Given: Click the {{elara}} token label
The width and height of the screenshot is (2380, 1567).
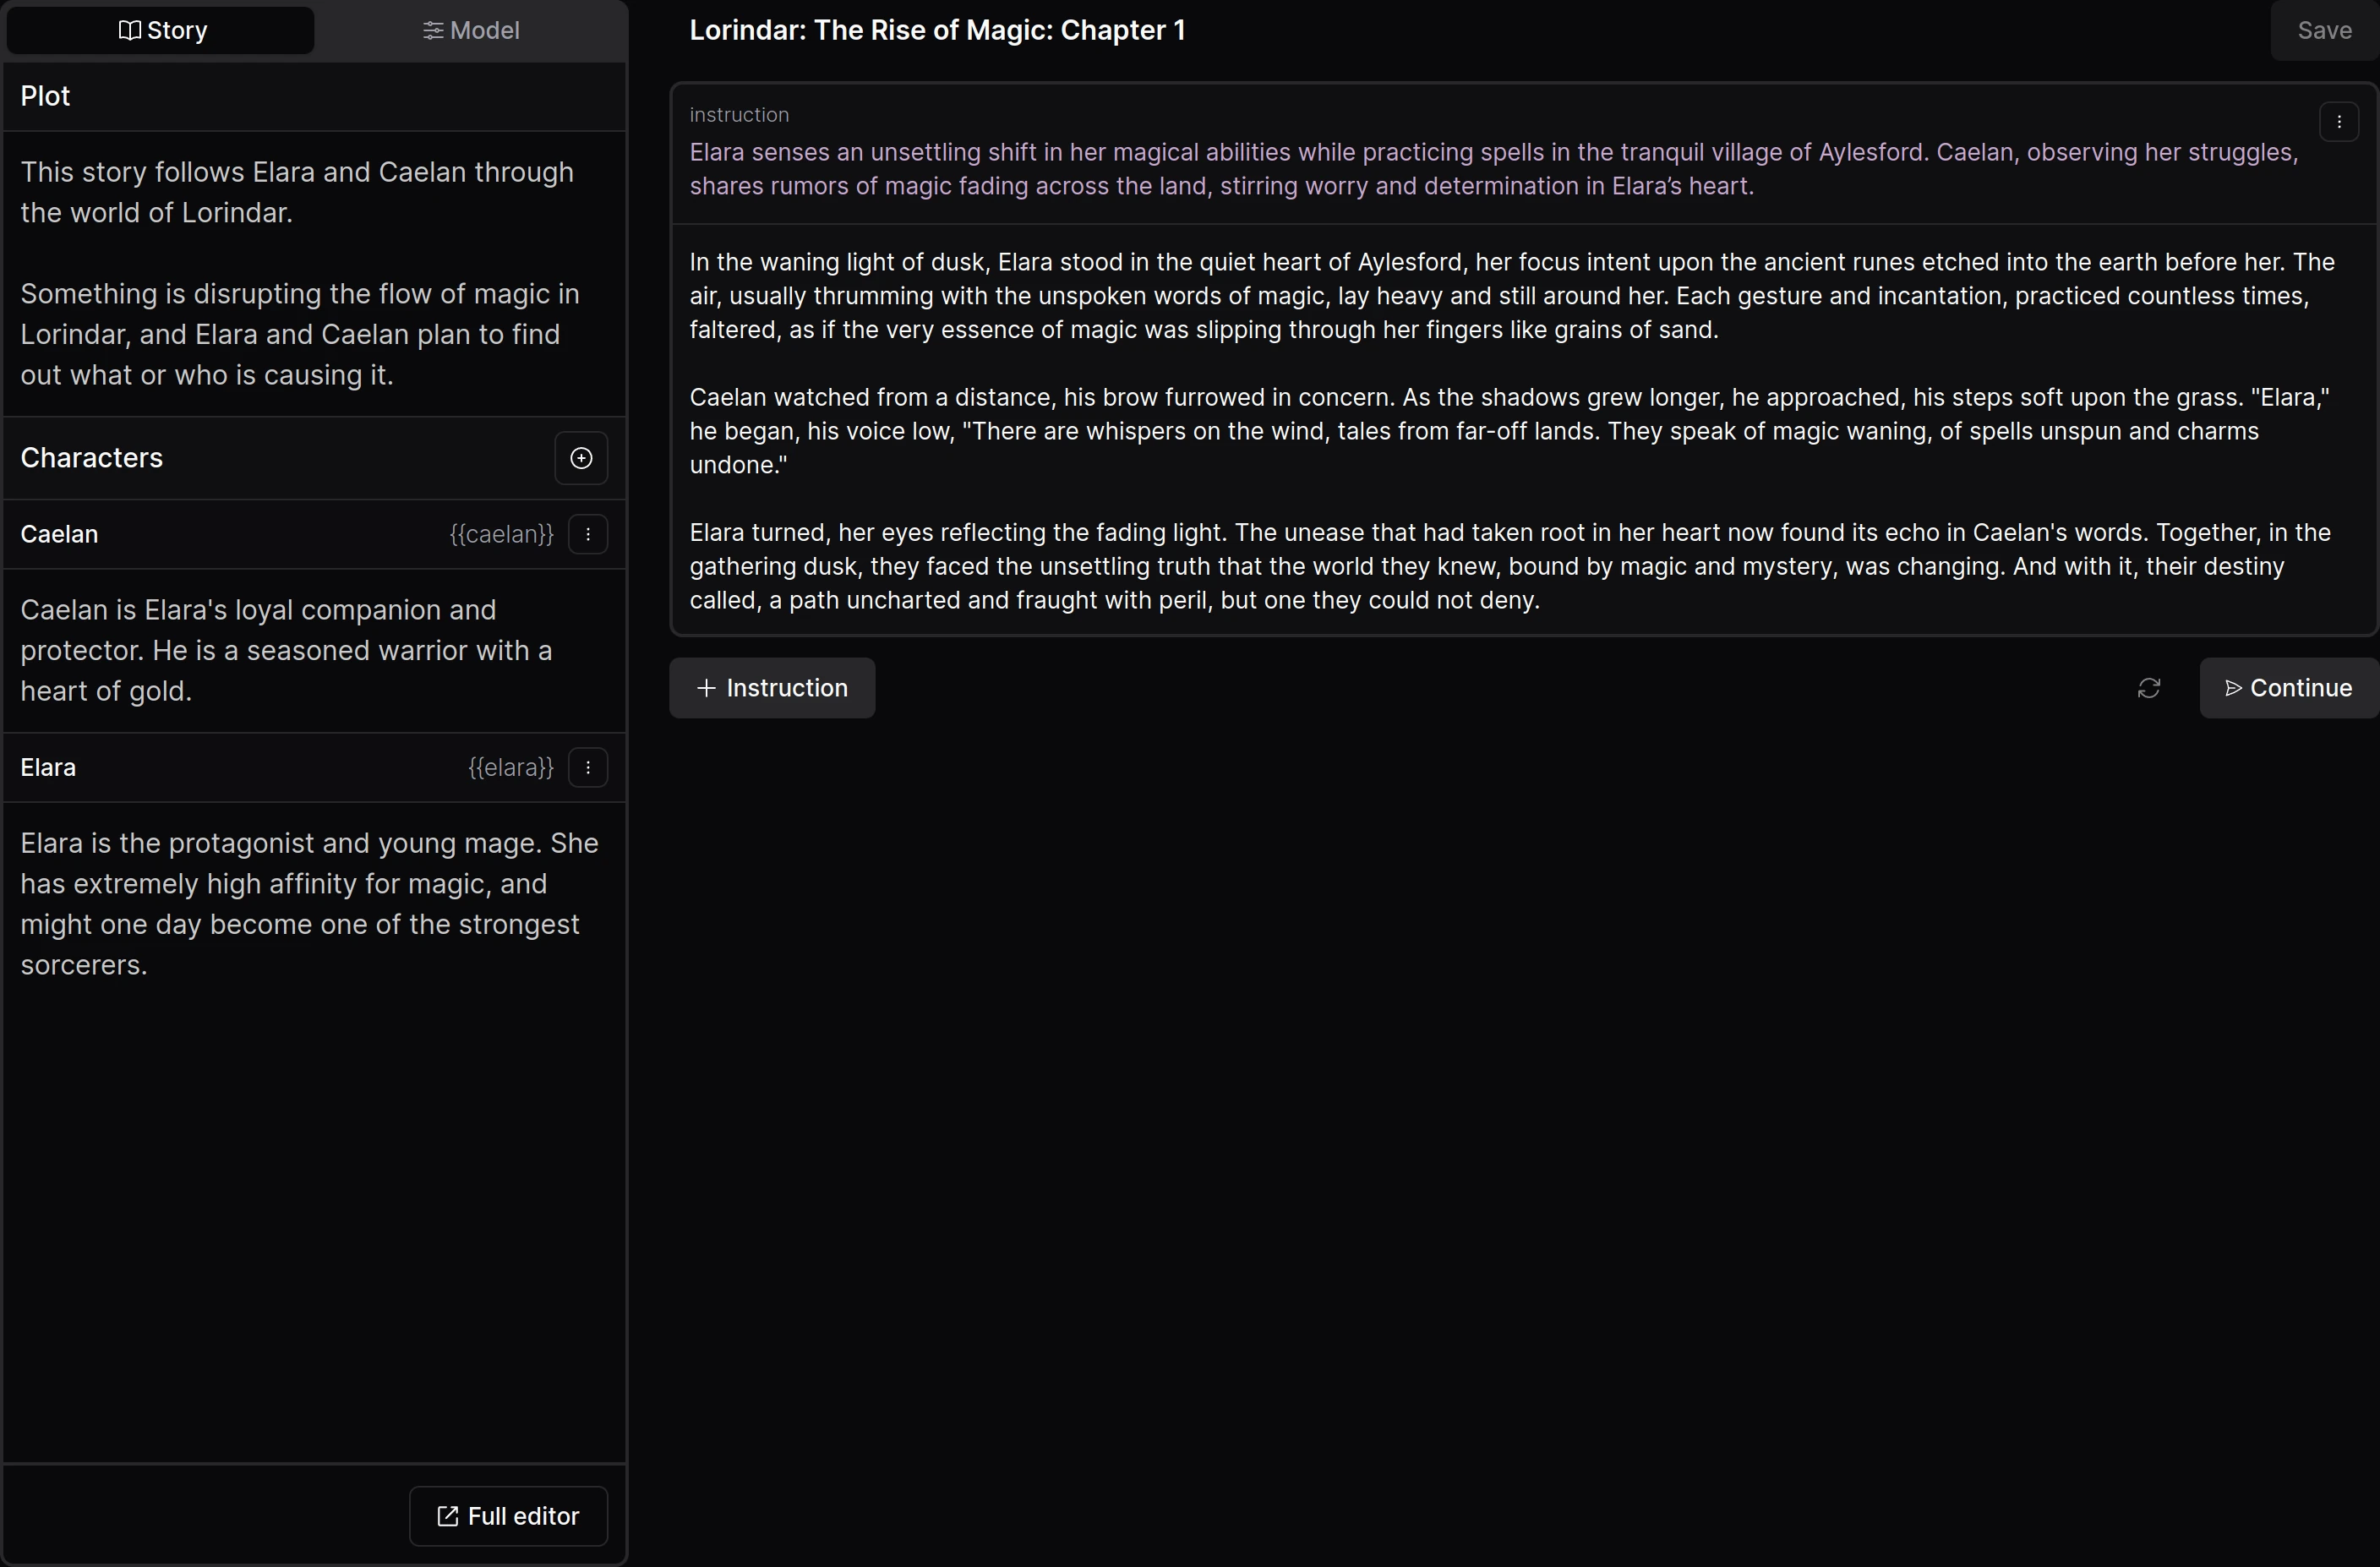Looking at the screenshot, I should (x=510, y=766).
